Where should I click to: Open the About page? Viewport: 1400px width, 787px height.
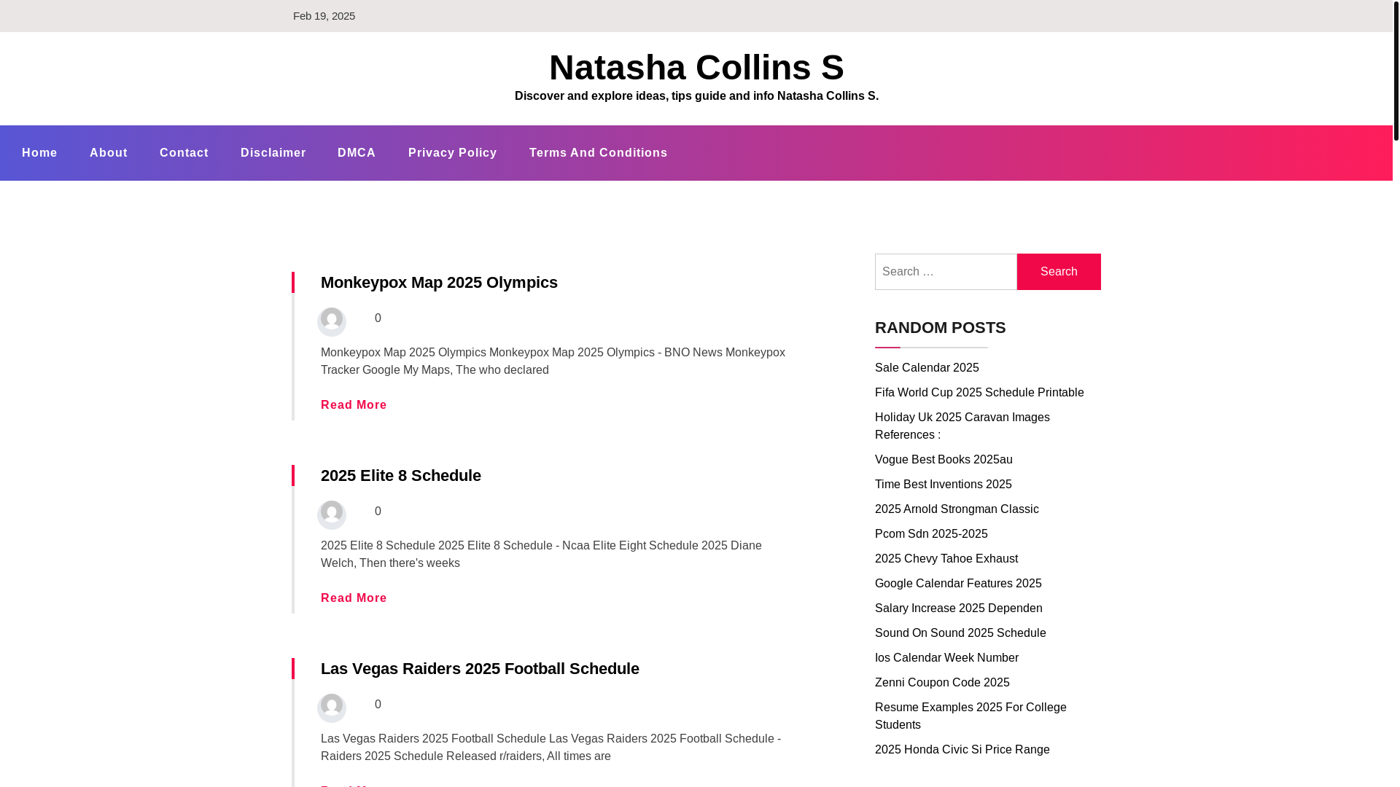tap(109, 153)
